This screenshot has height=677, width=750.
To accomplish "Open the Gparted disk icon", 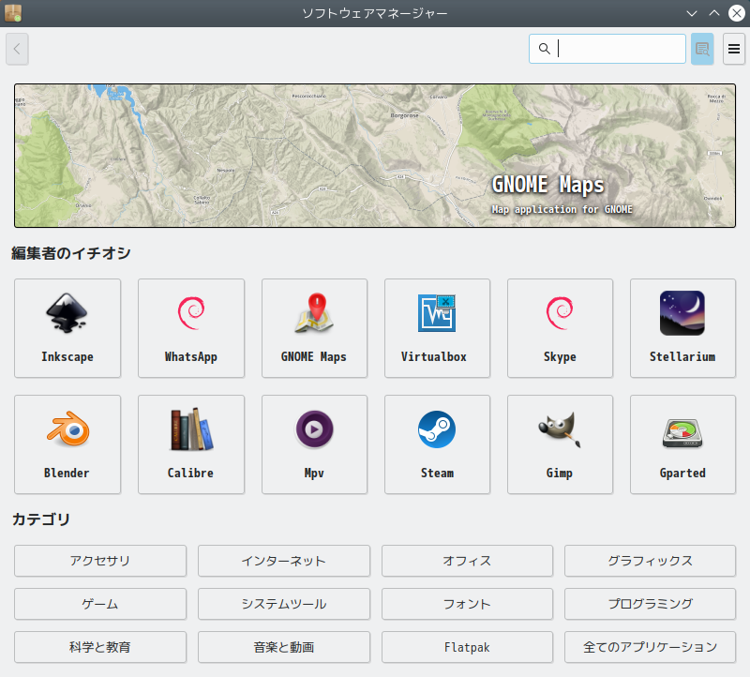I will click(x=682, y=432).
